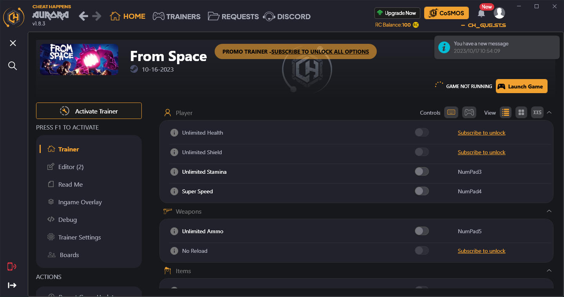Go forward with the right arrow
This screenshot has width=564, height=297.
coord(97,16)
